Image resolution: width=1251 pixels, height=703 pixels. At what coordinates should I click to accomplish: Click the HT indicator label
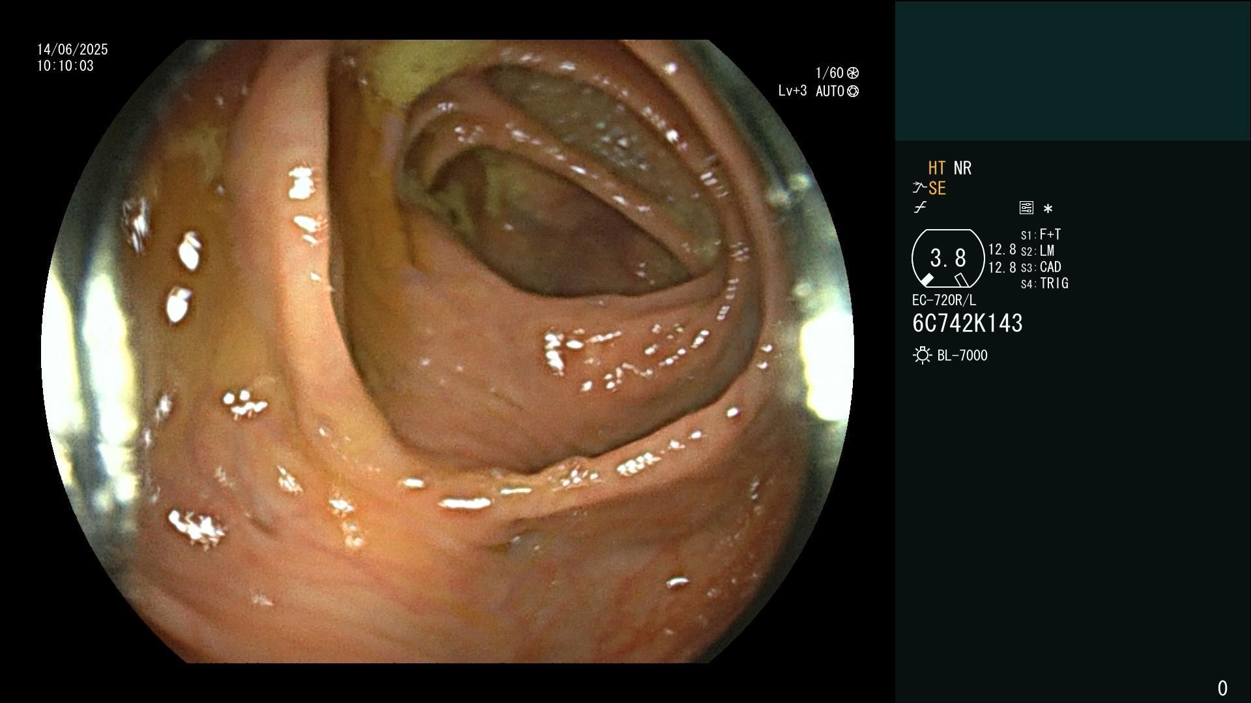[x=937, y=169]
